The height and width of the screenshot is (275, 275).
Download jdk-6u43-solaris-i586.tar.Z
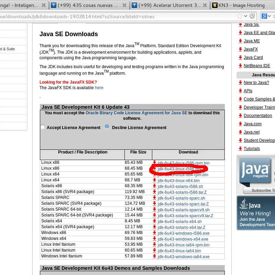coord(182,192)
